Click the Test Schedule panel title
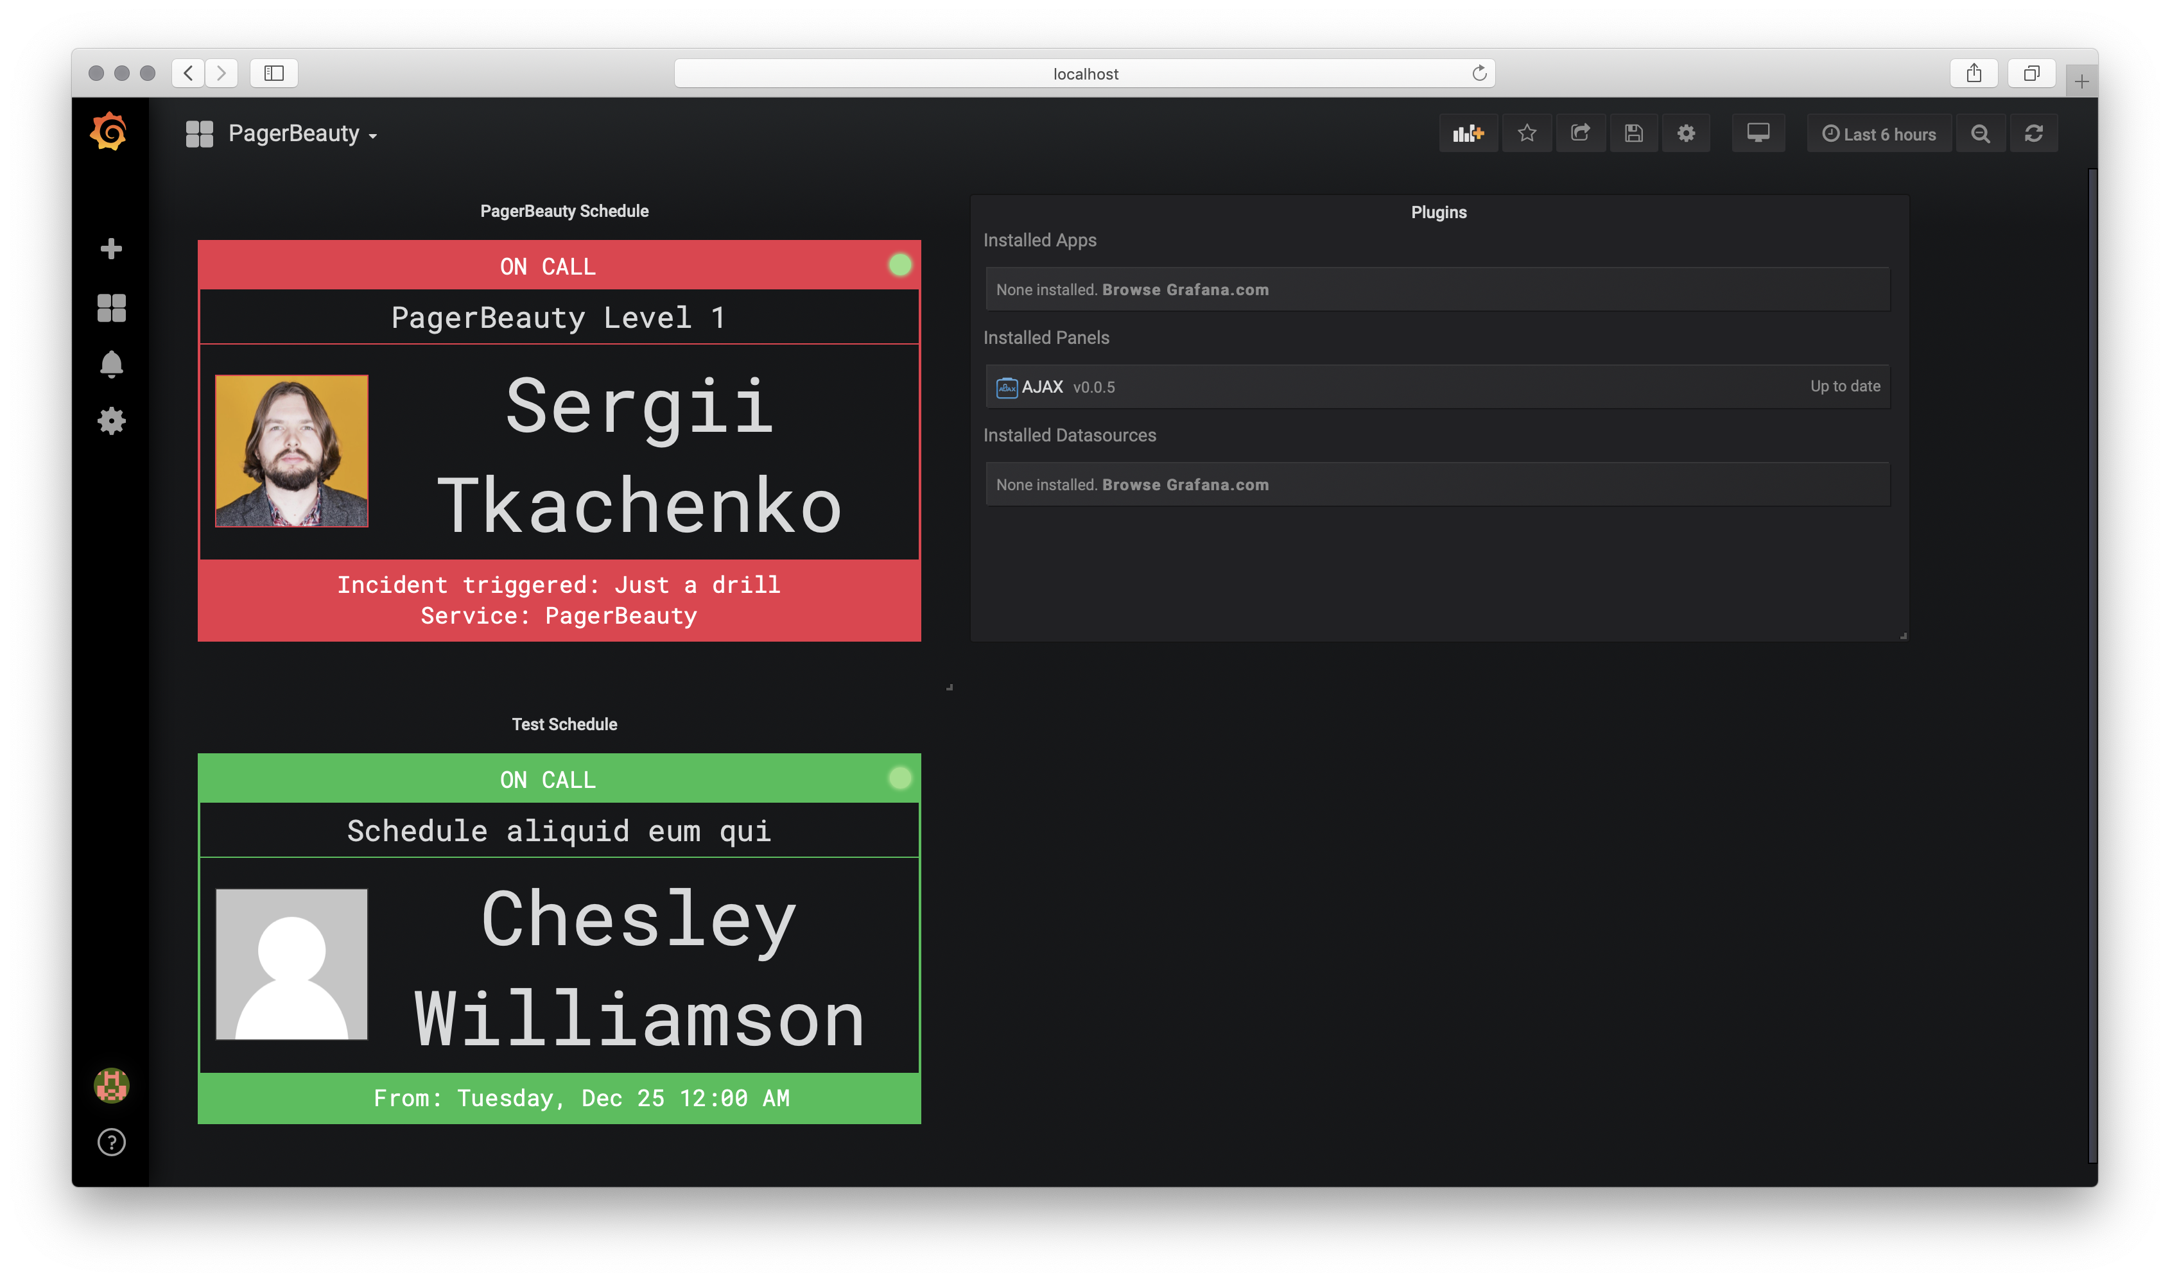Viewport: 2170px width, 1282px height. click(564, 724)
